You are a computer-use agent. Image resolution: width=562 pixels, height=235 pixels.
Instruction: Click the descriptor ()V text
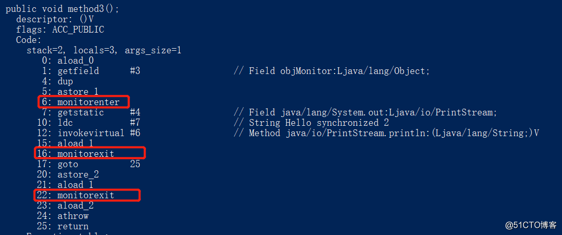tap(54, 19)
